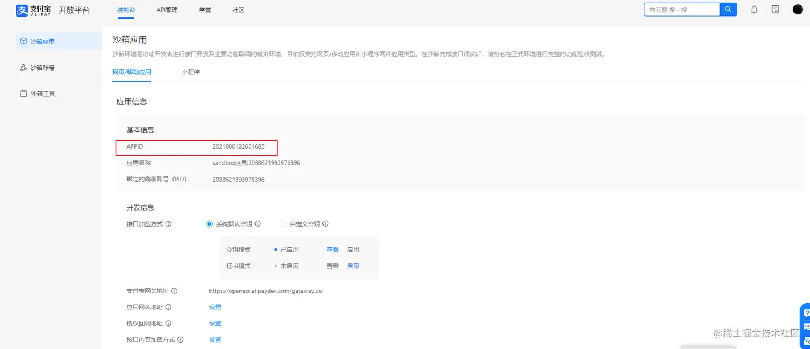Switch to the 小程序 tab

191,72
